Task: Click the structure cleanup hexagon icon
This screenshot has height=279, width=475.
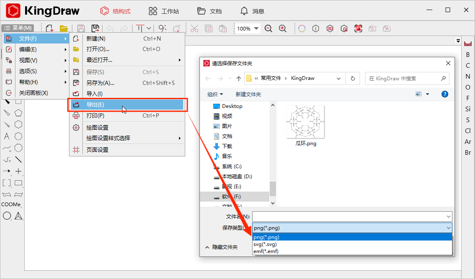Action: (176, 28)
